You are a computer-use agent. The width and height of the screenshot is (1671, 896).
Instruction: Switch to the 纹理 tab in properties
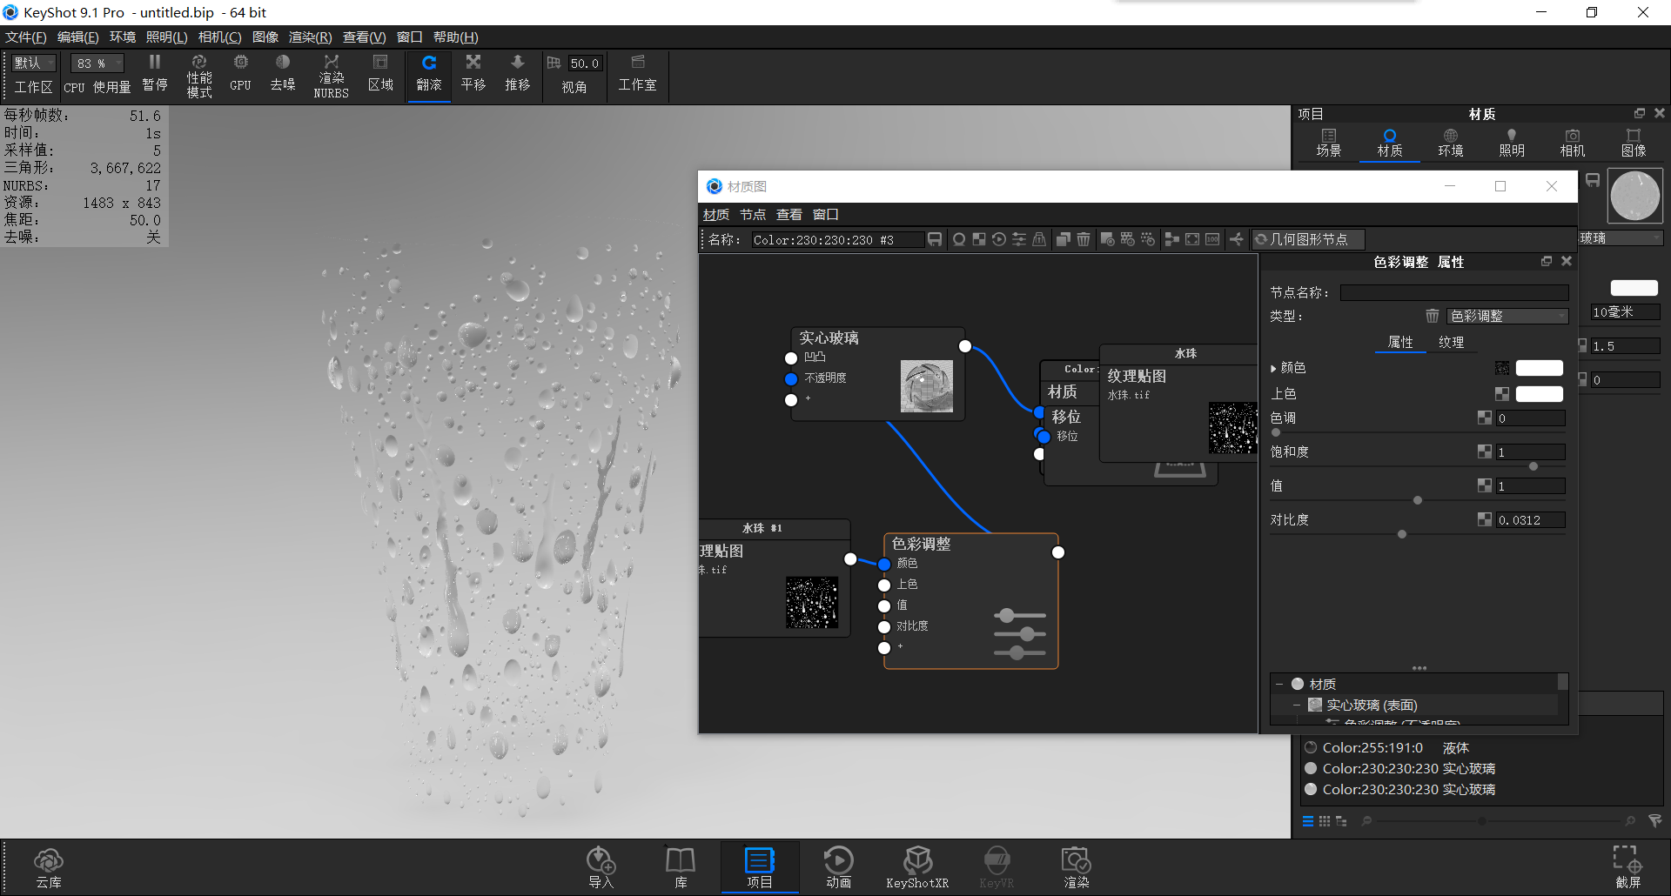(x=1452, y=342)
